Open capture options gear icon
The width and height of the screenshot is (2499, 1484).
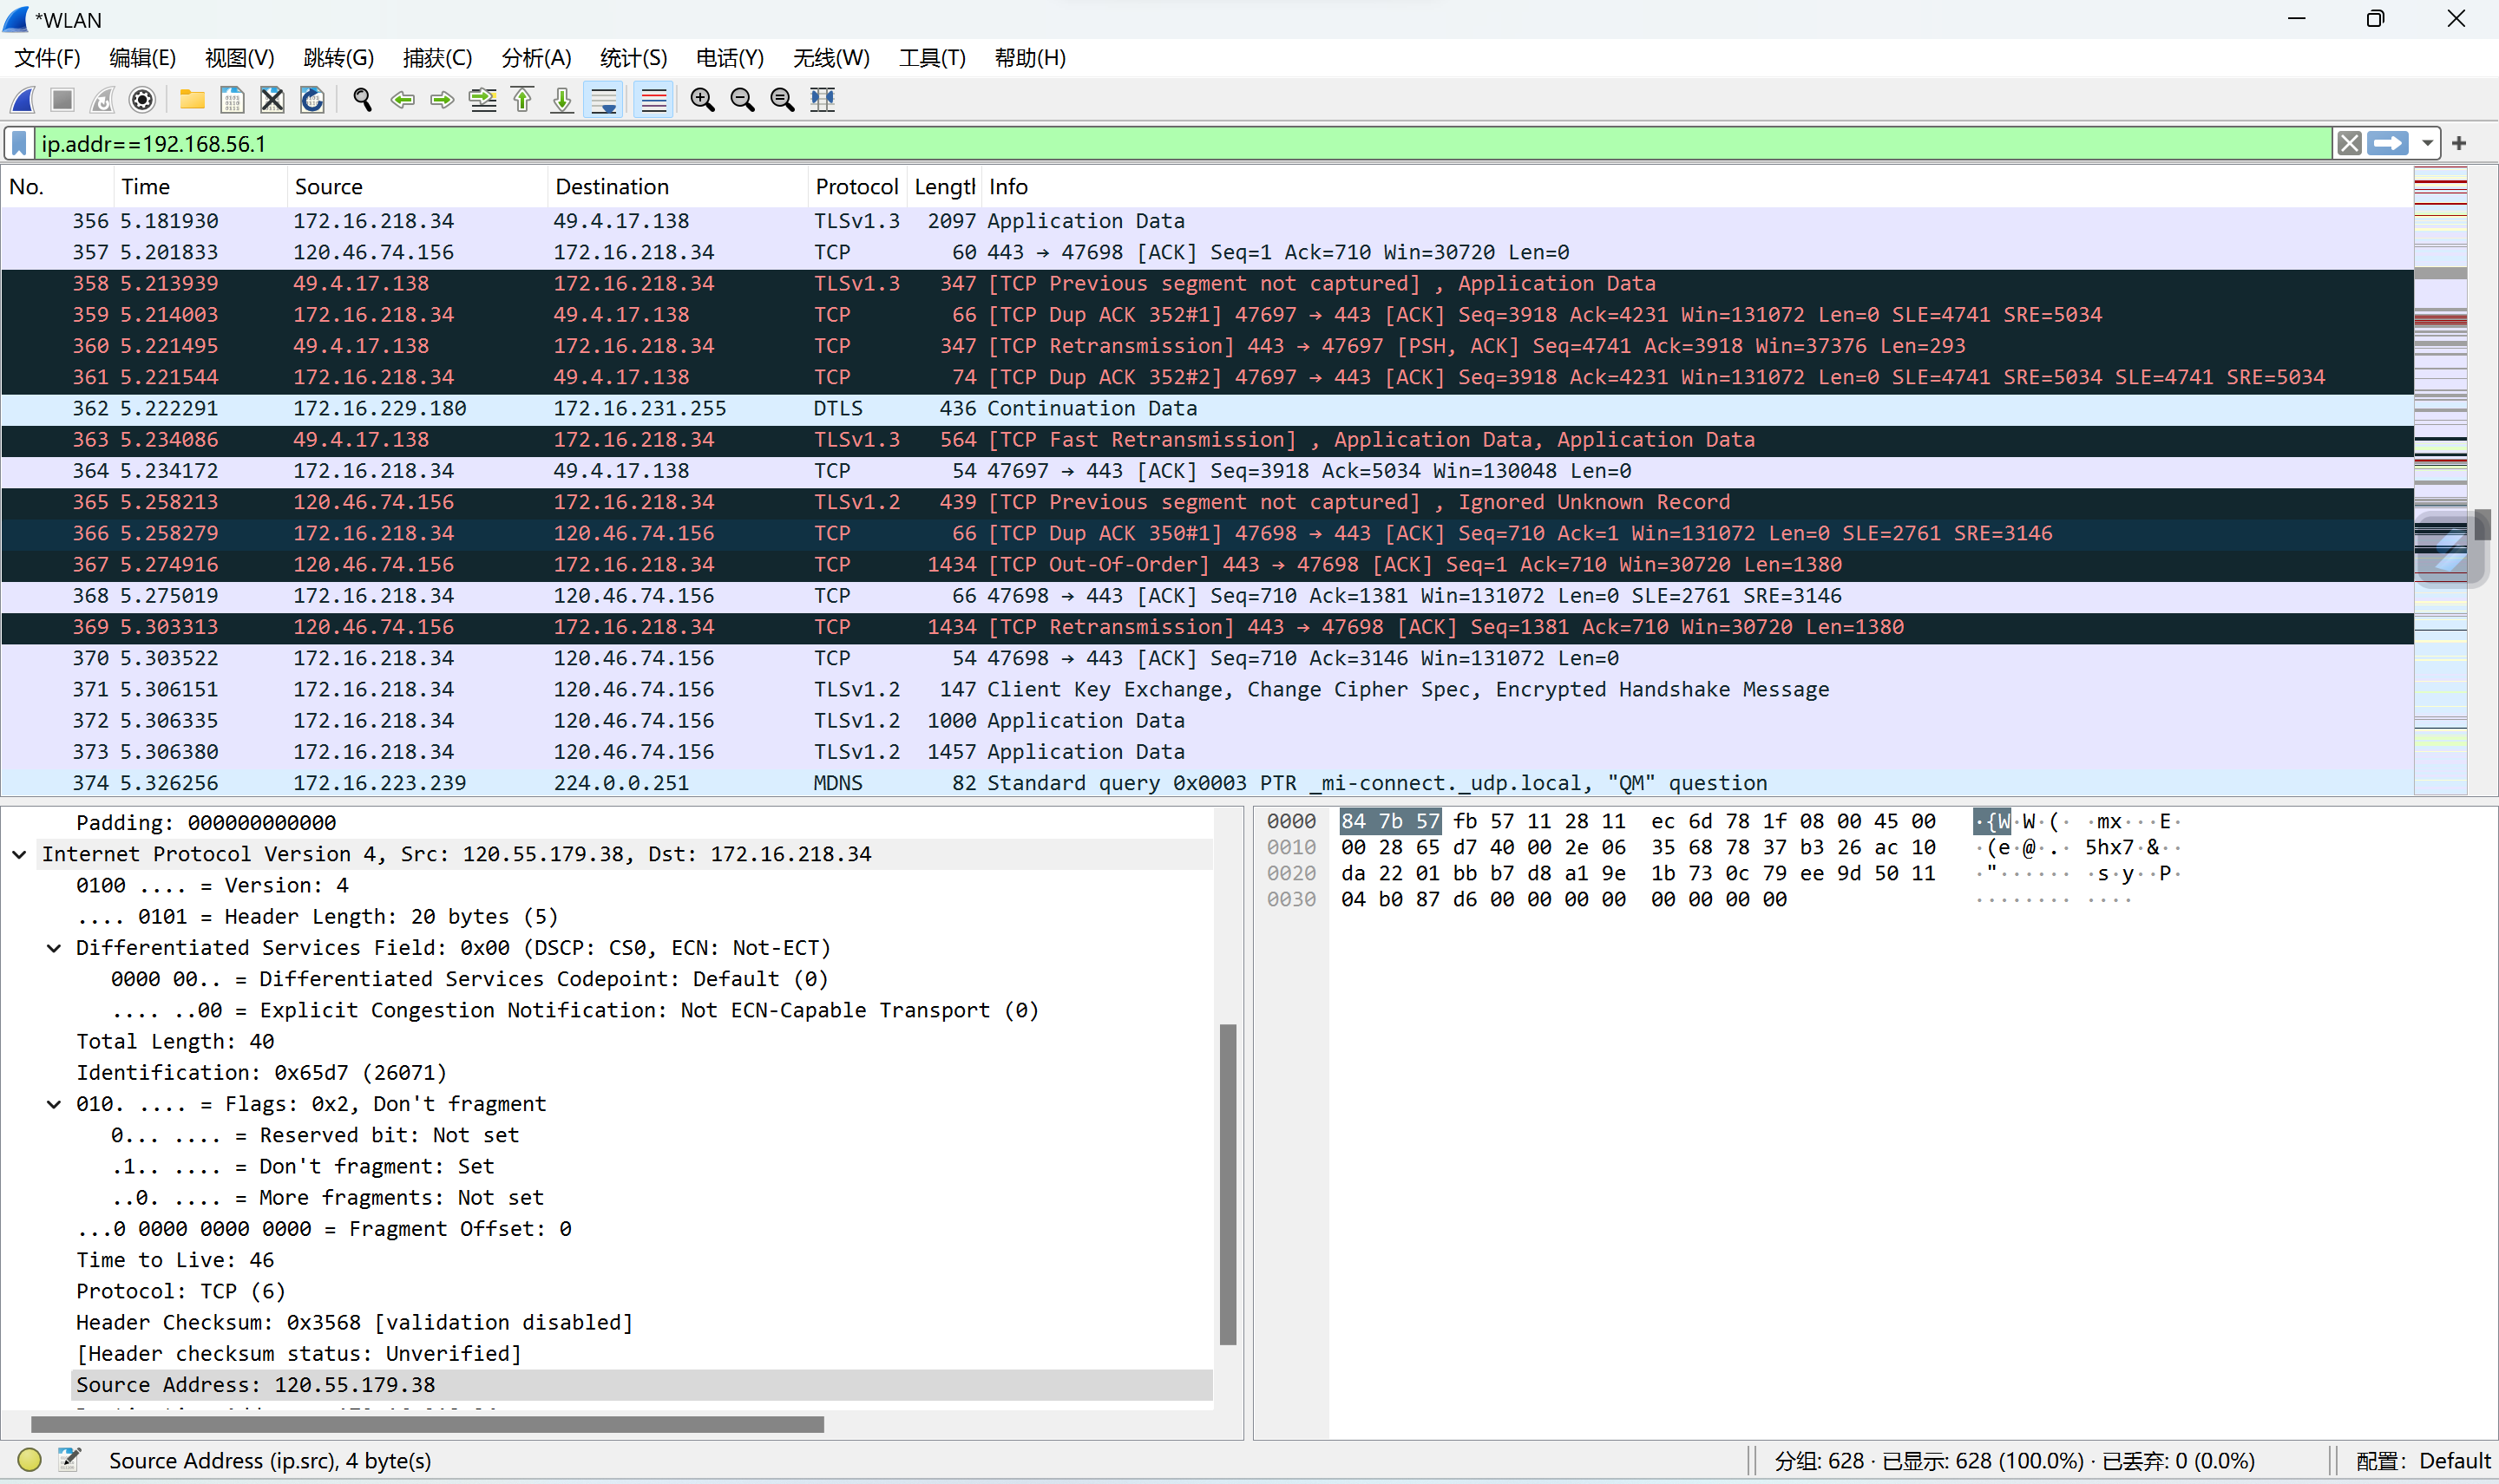tap(142, 100)
